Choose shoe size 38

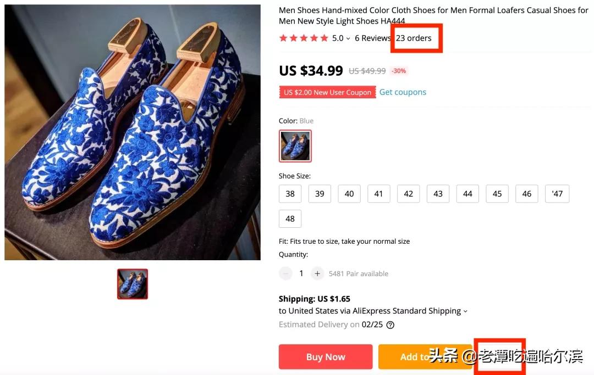click(x=290, y=194)
